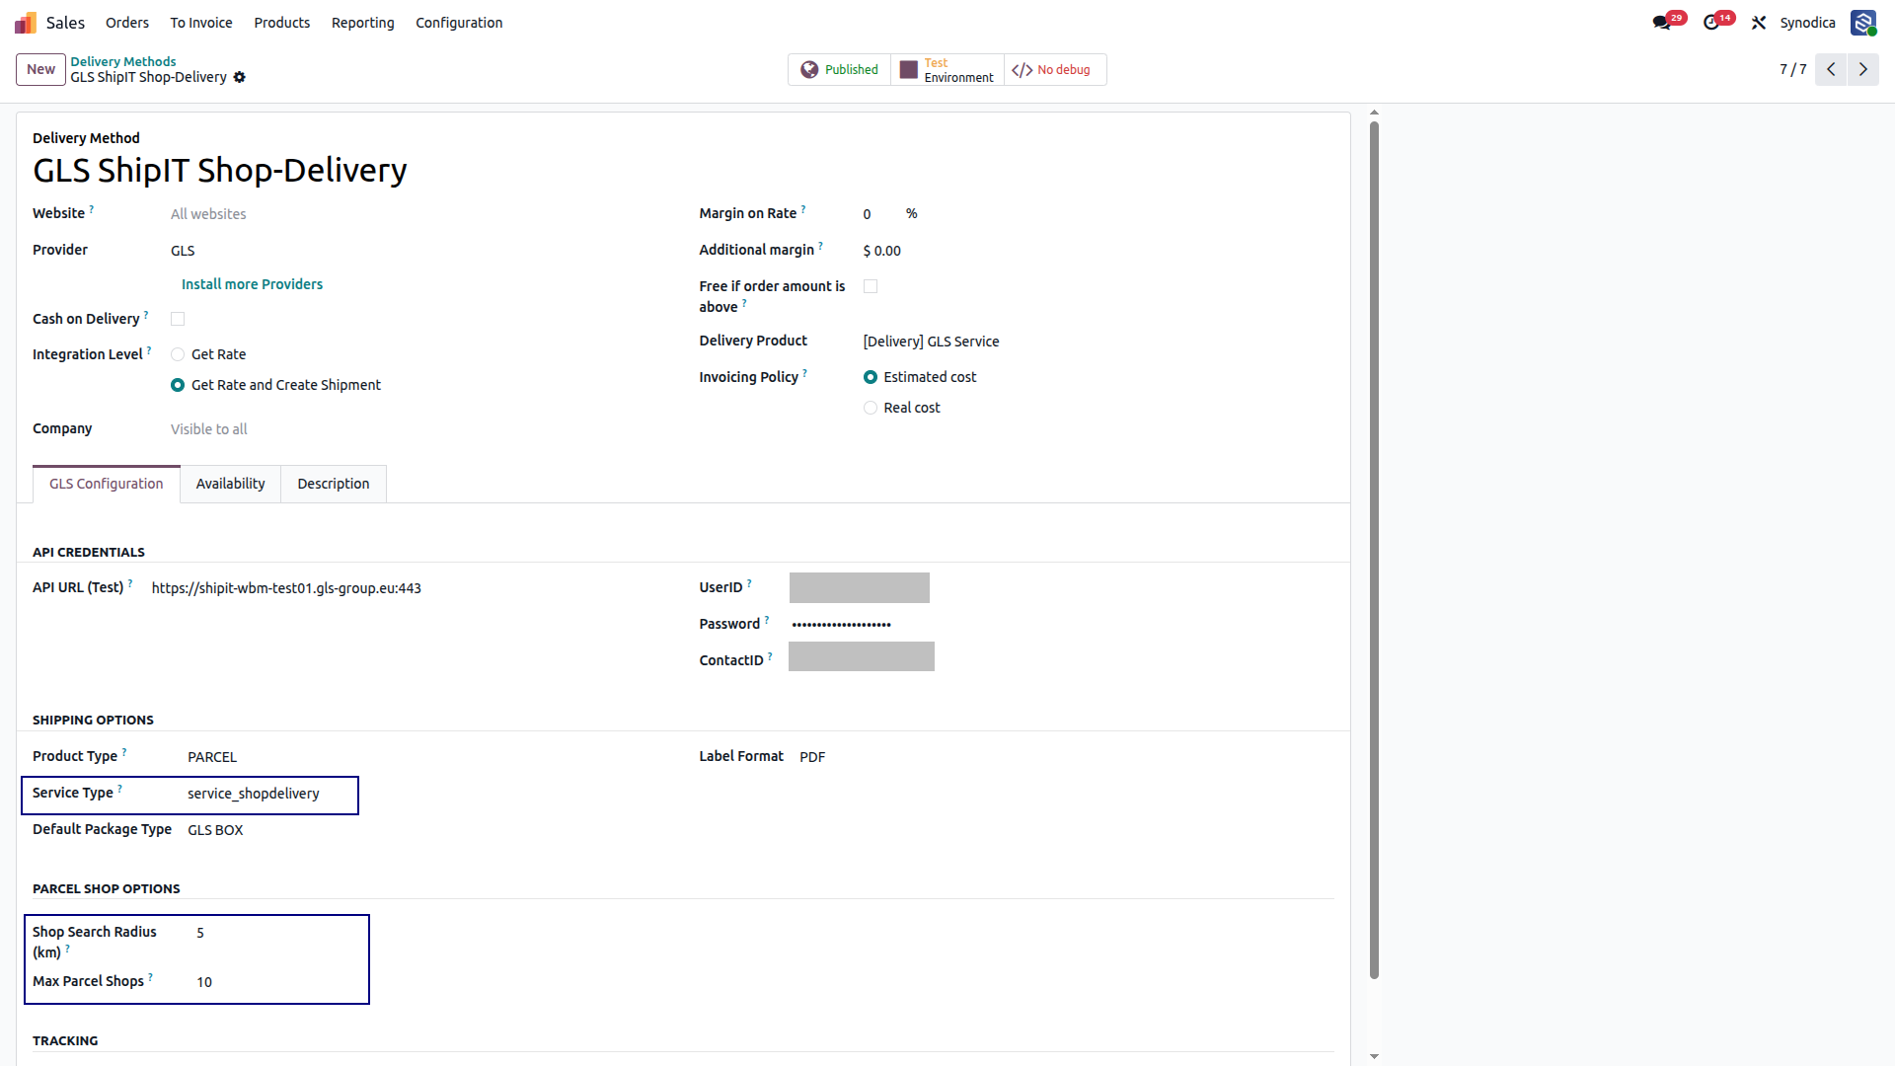This screenshot has height=1066, width=1895.
Task: Switch to the Availability tab
Action: (230, 484)
